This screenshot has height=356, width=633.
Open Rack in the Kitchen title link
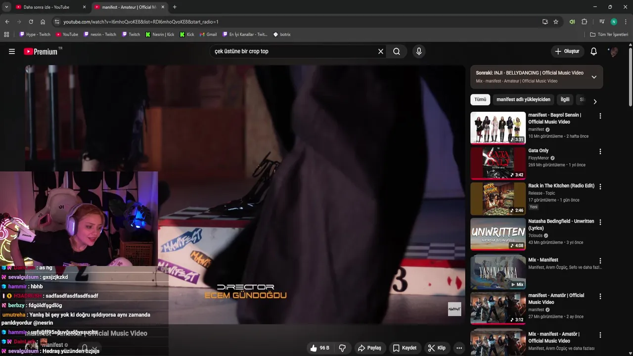[x=561, y=186]
